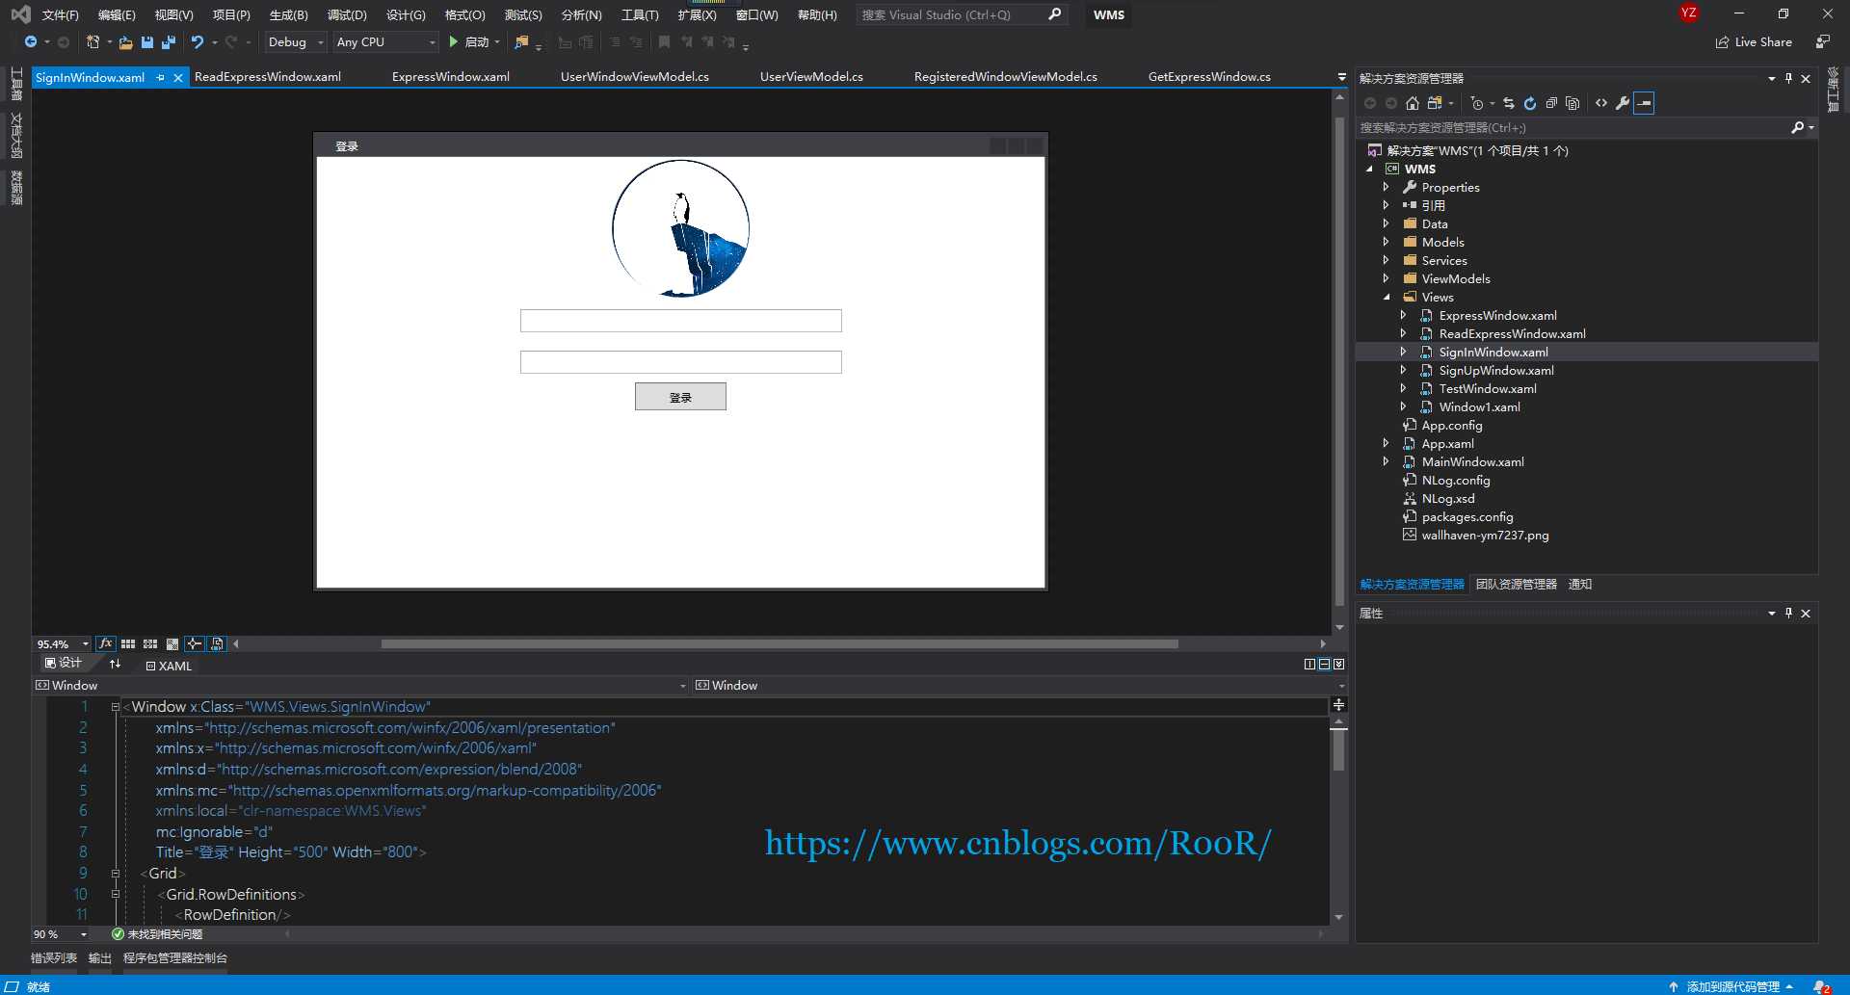Pin the SignInWindow.xaml tab
The height and width of the screenshot is (995, 1850).
point(161,77)
